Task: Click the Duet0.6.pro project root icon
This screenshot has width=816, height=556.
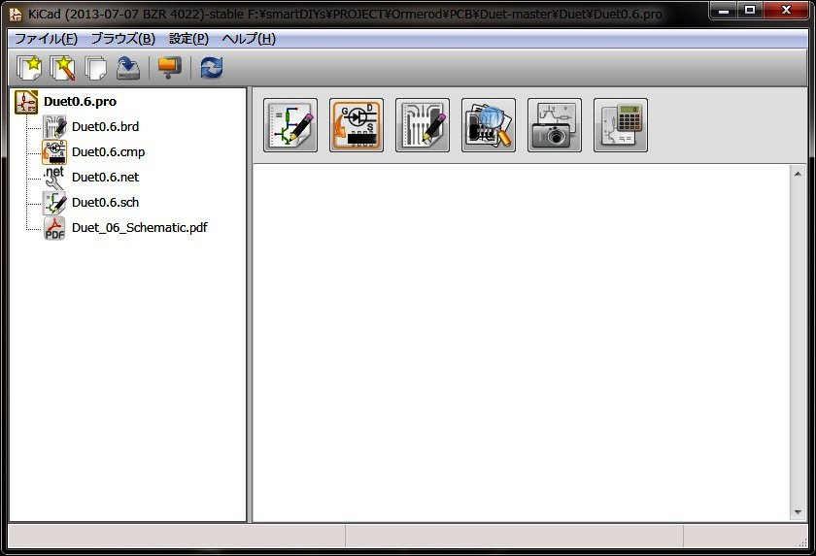Action: 26,101
